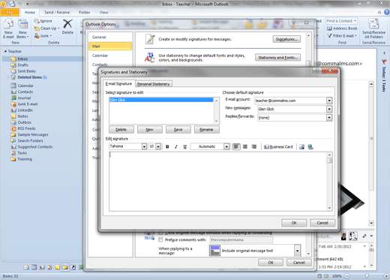Open the Tahoma font name dropdown

pyautogui.click(x=144, y=146)
